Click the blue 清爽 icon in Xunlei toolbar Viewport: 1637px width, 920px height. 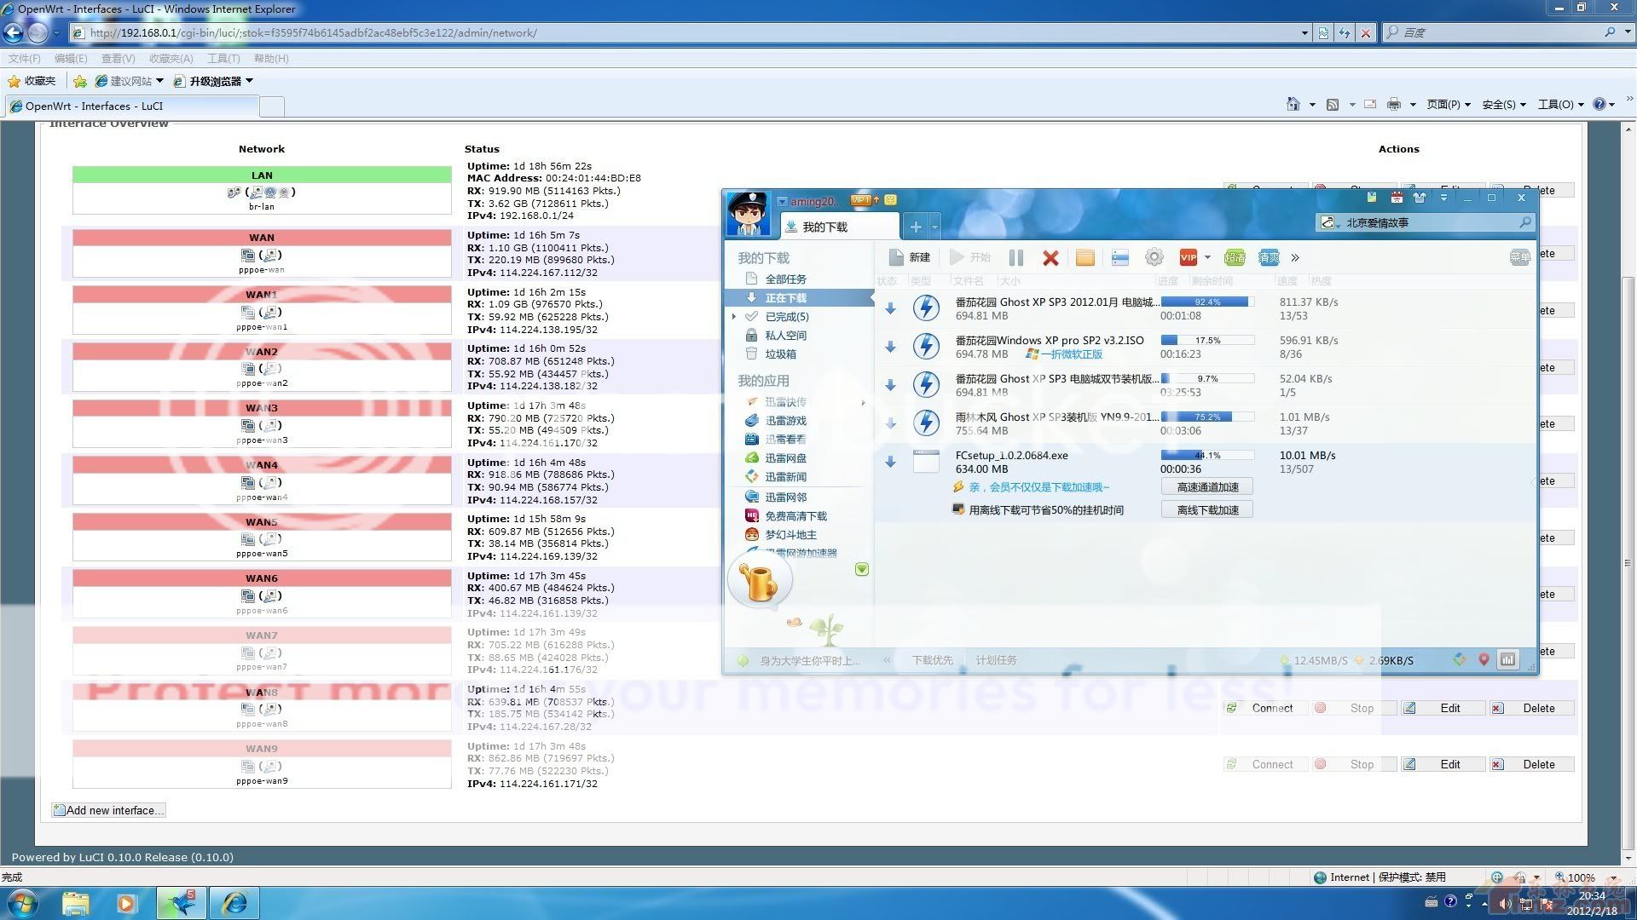(1269, 257)
